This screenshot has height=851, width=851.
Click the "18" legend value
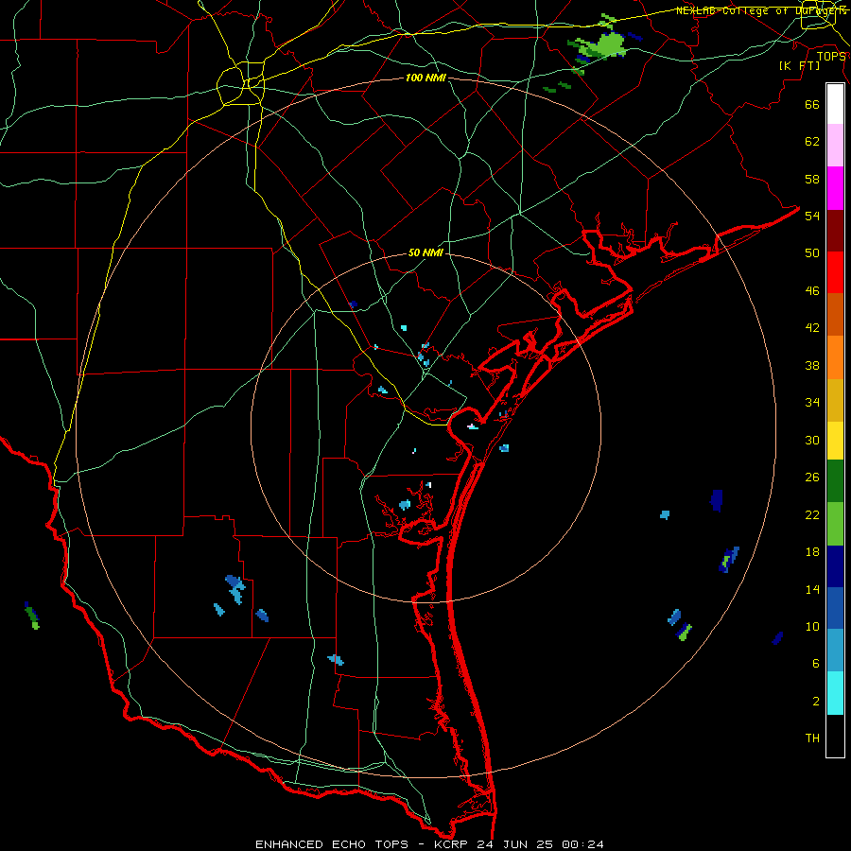coord(812,552)
